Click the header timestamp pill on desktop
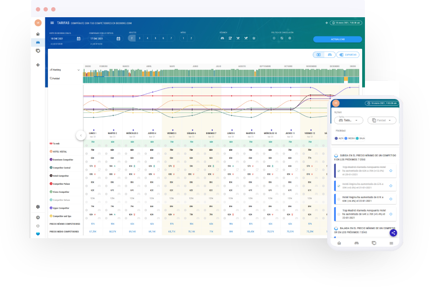This screenshot has height=287, width=430. pyautogui.click(x=346, y=23)
